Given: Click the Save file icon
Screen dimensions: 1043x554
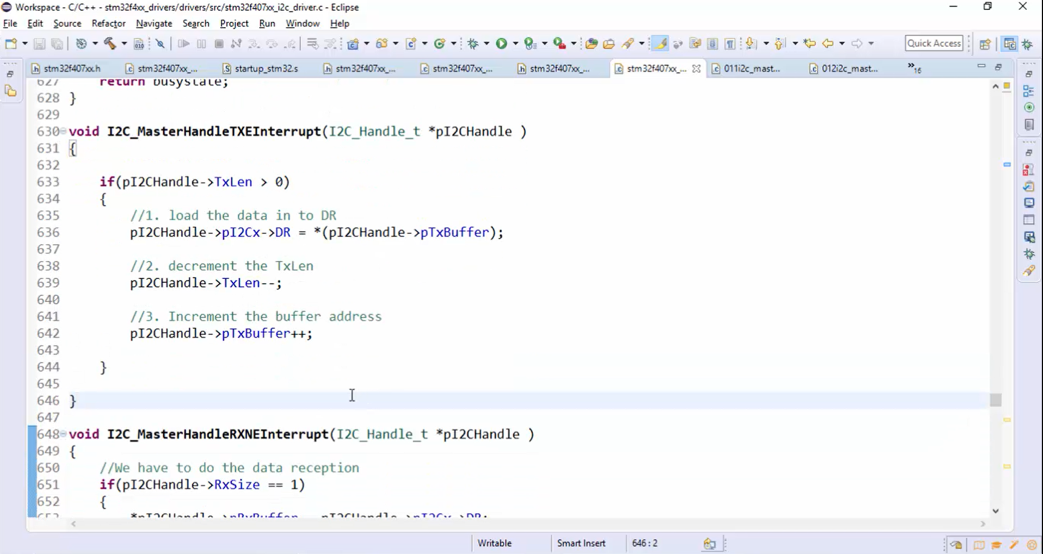Looking at the screenshot, I should click(x=39, y=43).
